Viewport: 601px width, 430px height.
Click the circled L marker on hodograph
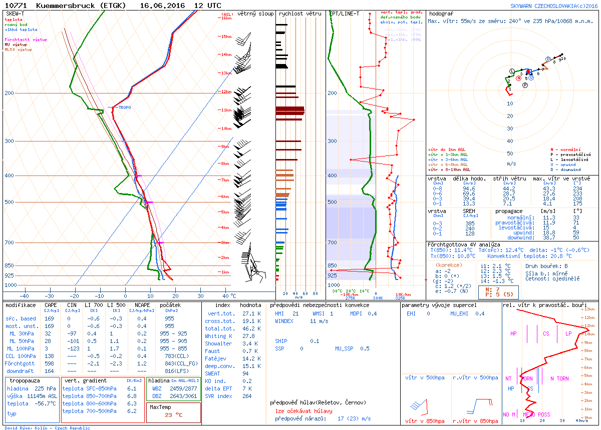tap(512, 71)
